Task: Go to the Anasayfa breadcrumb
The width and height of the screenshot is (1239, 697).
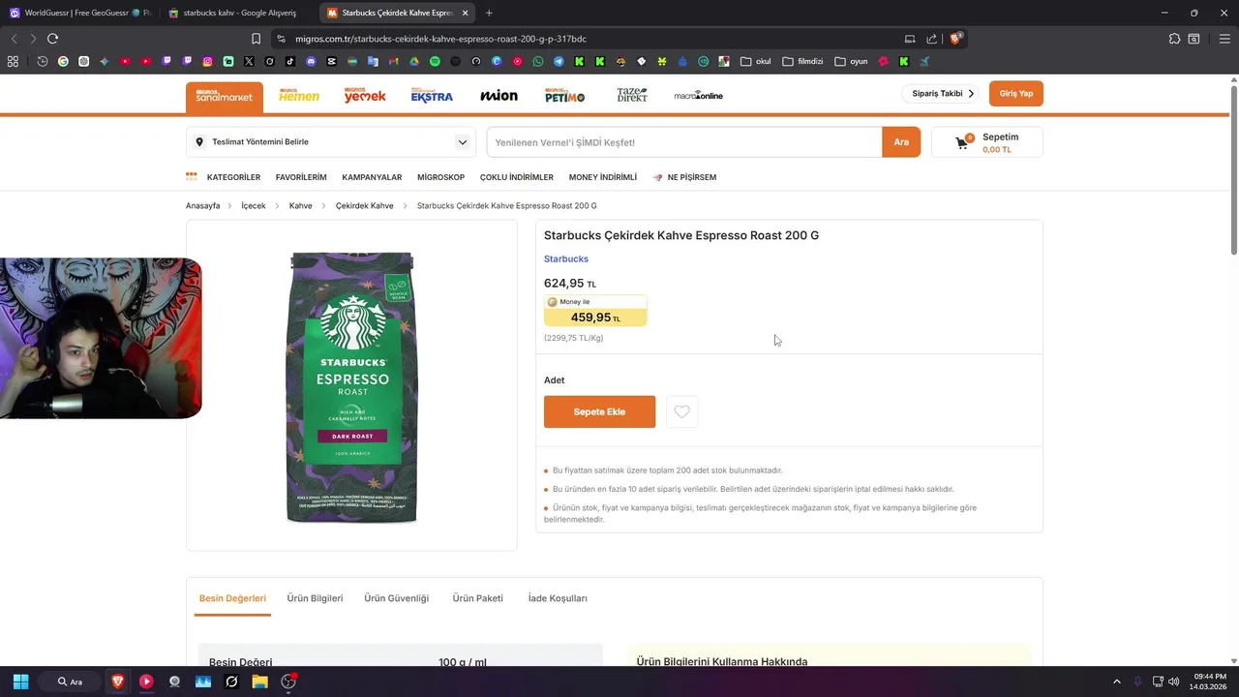Action: [202, 206]
